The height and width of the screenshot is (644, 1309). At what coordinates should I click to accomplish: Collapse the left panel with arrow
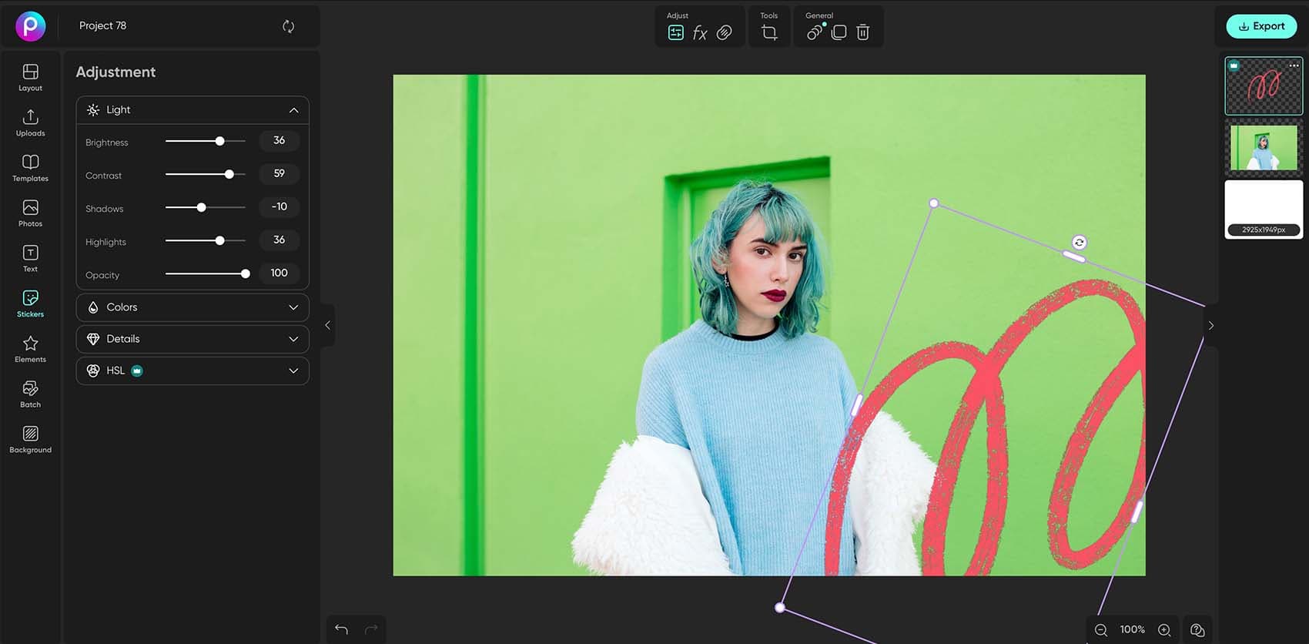(327, 325)
